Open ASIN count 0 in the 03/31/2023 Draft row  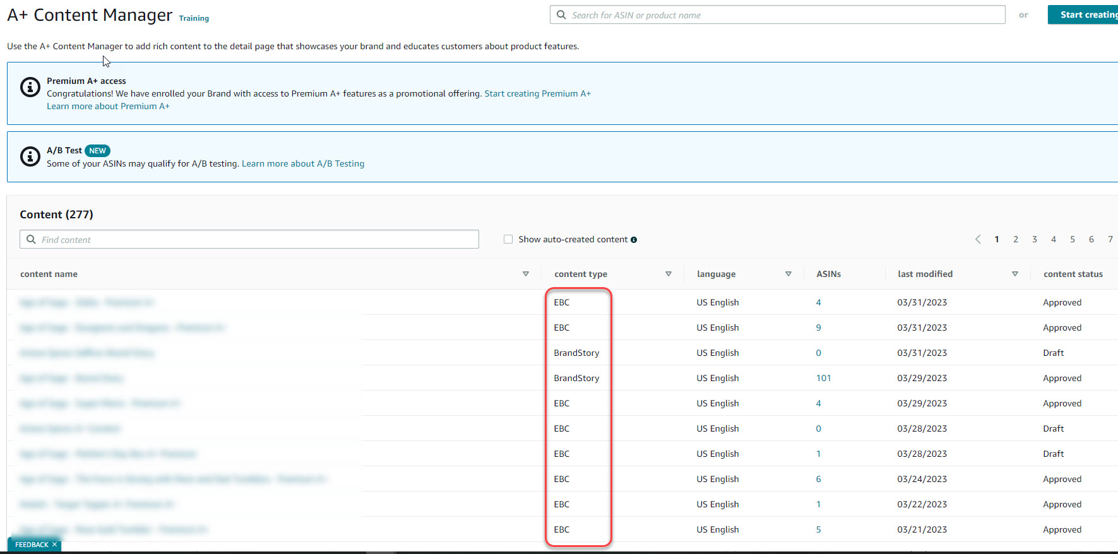(819, 353)
